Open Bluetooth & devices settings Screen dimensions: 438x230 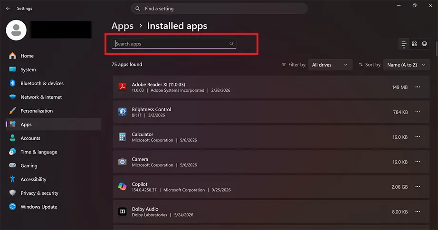tap(53, 83)
